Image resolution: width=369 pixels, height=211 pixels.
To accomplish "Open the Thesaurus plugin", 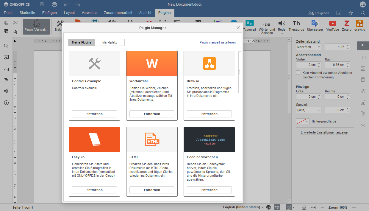I will click(296, 26).
